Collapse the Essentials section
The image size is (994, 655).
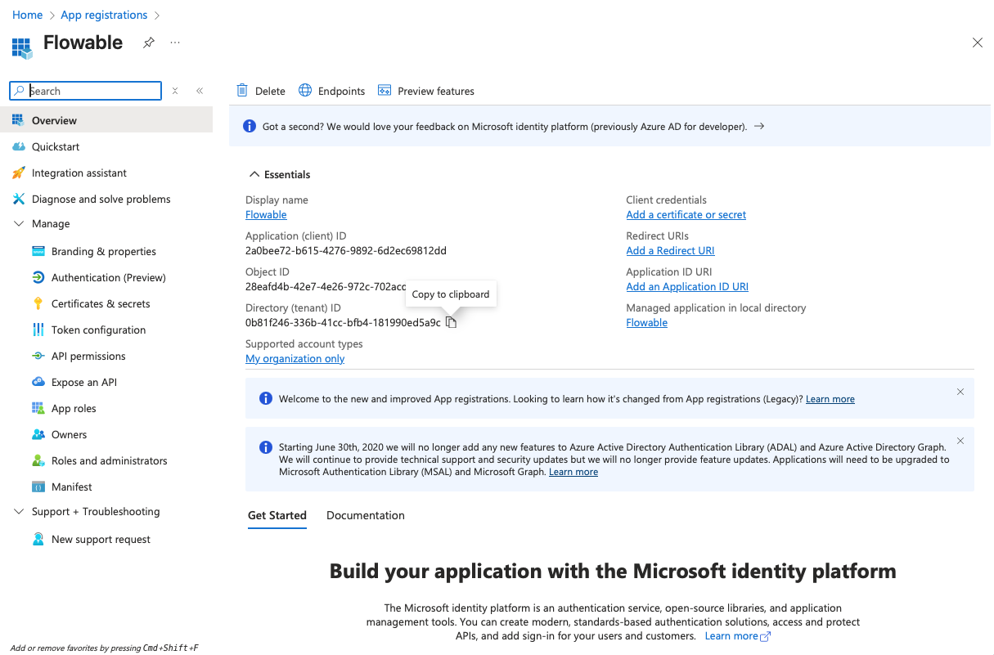point(252,175)
